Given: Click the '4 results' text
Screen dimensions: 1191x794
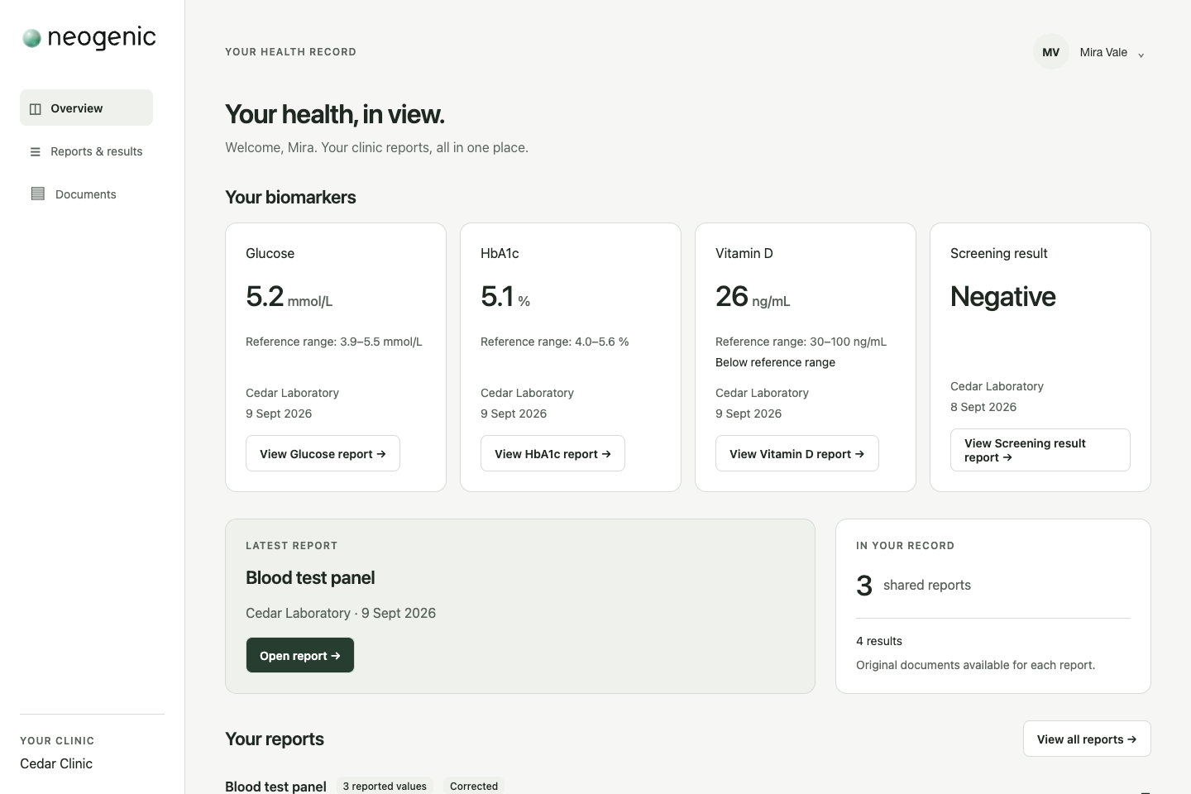Looking at the screenshot, I should pyautogui.click(x=879, y=641).
